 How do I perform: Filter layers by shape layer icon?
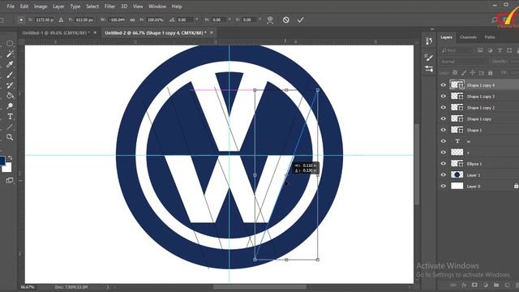(509, 50)
